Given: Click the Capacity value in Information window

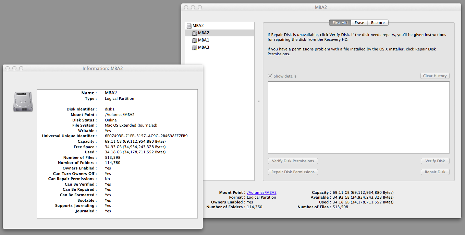Looking at the screenshot, I should click(135, 141).
